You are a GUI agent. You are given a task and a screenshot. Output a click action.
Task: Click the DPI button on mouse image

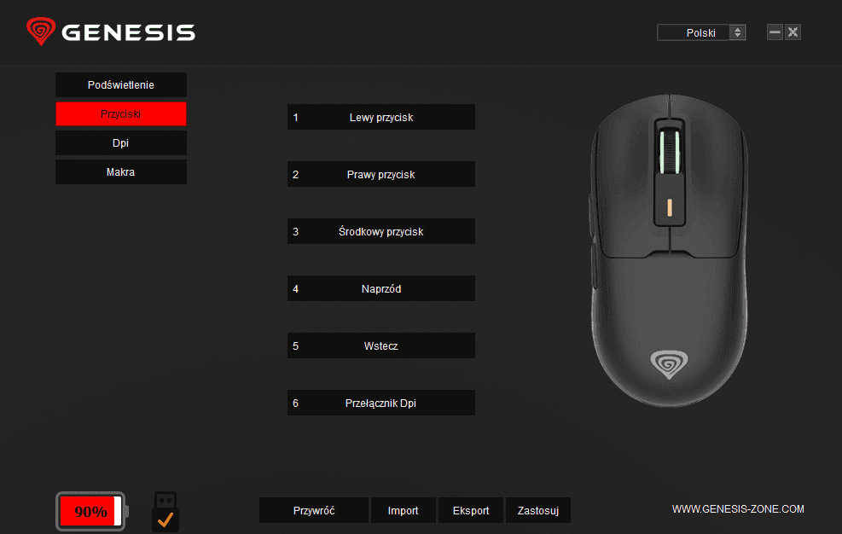pos(669,207)
